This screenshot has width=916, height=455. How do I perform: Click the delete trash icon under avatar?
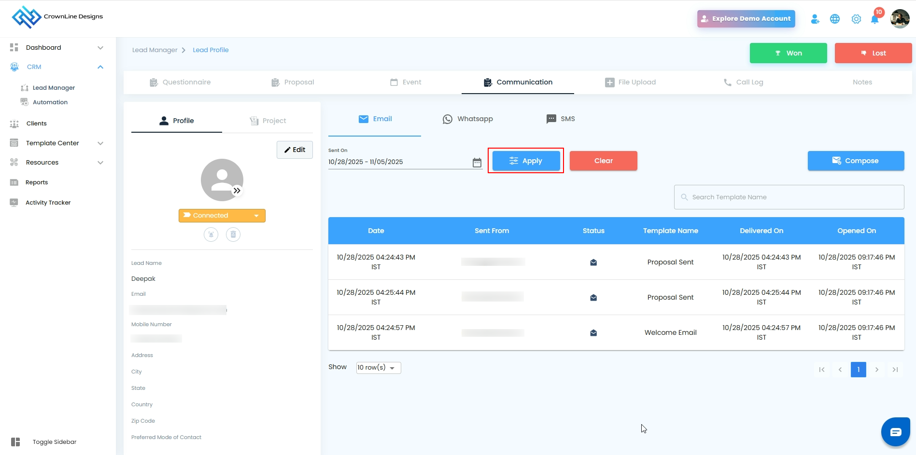pyautogui.click(x=233, y=234)
